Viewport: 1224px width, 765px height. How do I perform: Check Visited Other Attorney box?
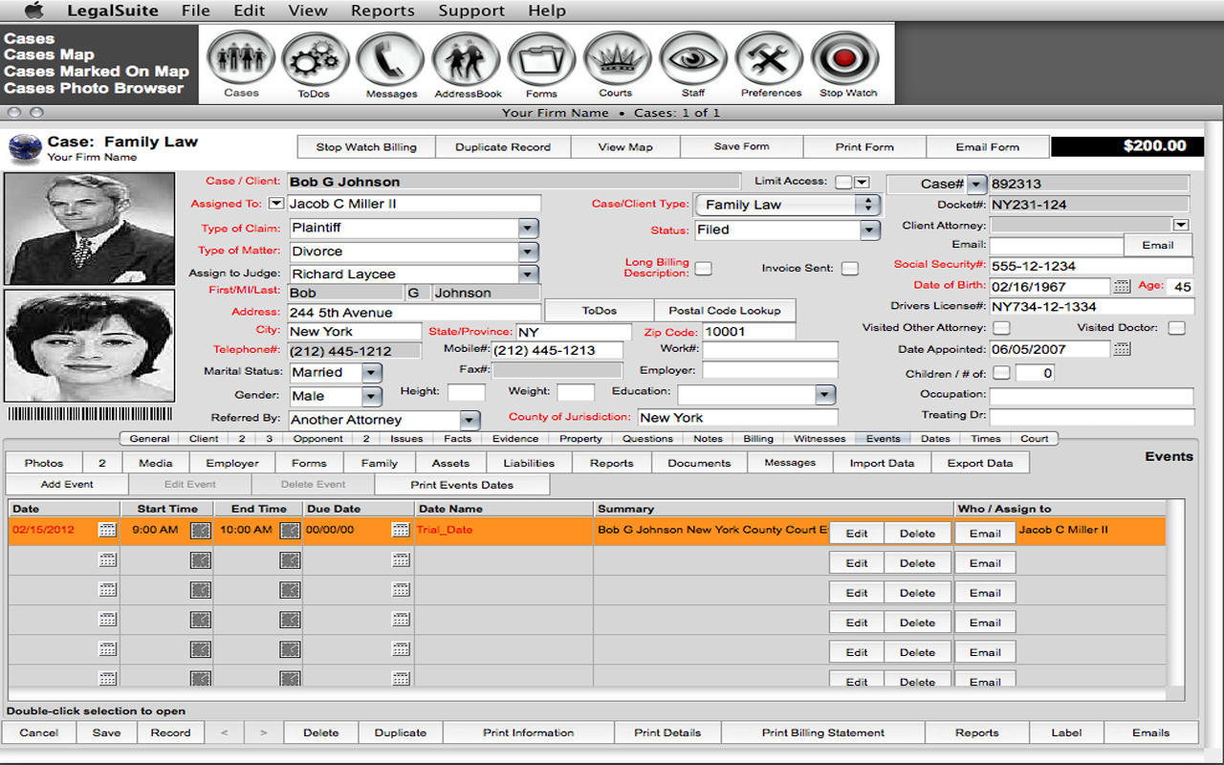click(1001, 328)
